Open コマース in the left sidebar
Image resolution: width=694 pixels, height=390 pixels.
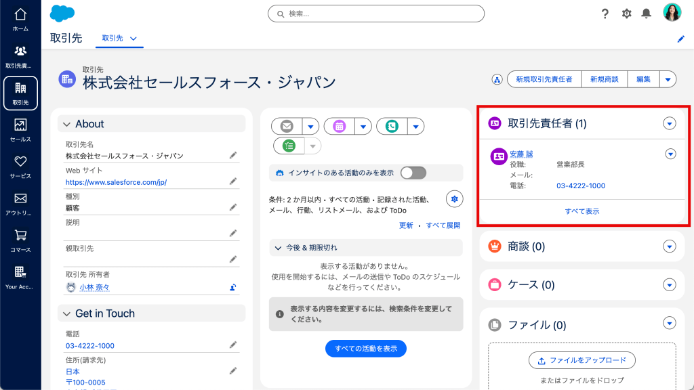pyautogui.click(x=20, y=240)
